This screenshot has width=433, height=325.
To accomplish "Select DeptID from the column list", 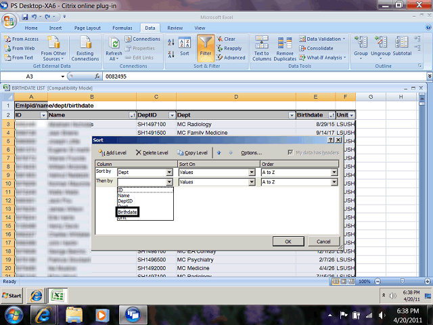I will pyautogui.click(x=125, y=201).
